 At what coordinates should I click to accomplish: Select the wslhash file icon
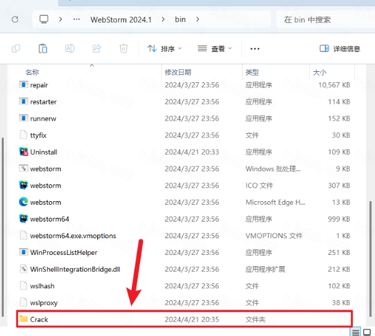point(24,285)
